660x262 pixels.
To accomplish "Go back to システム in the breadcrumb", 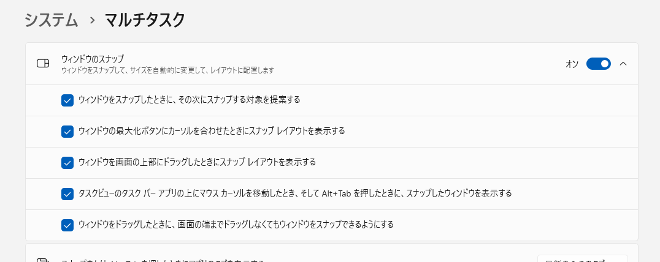I will pyautogui.click(x=52, y=20).
